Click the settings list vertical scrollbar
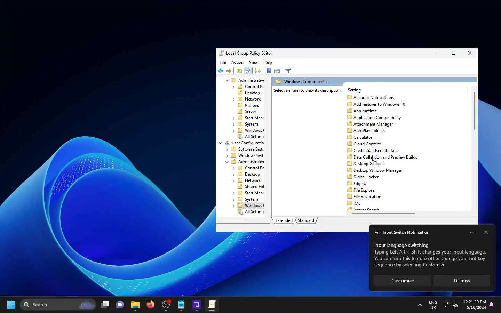Screen dimensions: 501x313 point(474,111)
